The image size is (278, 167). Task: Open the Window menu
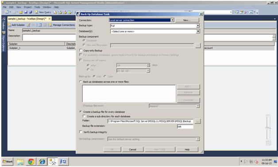click(47, 7)
